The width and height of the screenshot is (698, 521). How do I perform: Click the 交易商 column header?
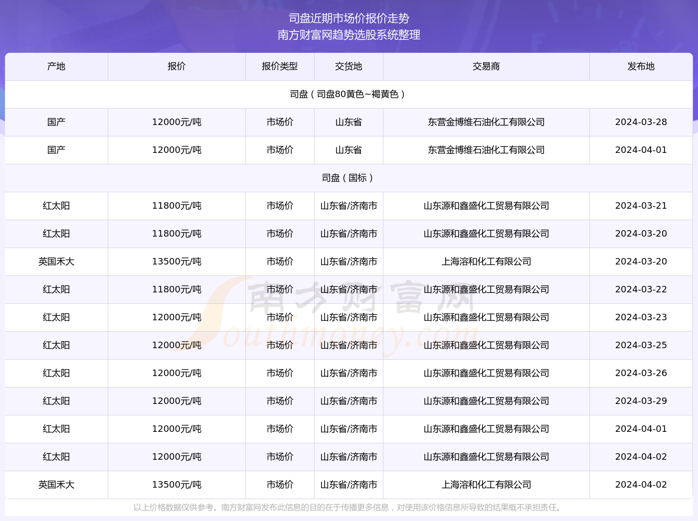(x=486, y=66)
